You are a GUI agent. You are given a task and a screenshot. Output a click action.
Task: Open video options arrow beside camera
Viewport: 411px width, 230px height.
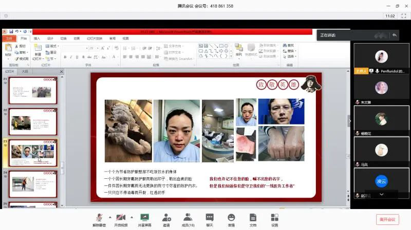132,217
